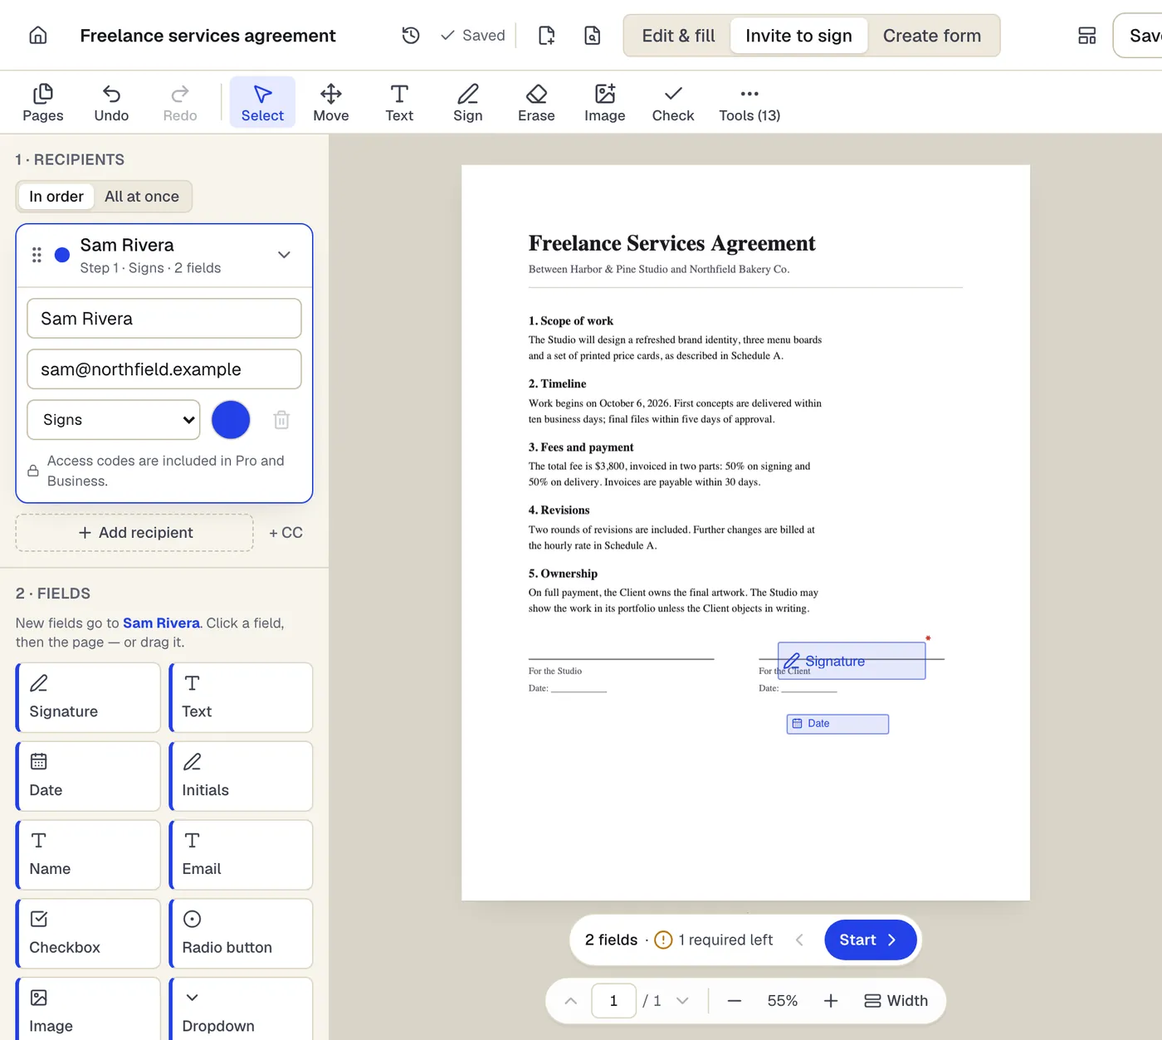Open version history clock icon
The height and width of the screenshot is (1040, 1162).
[411, 36]
